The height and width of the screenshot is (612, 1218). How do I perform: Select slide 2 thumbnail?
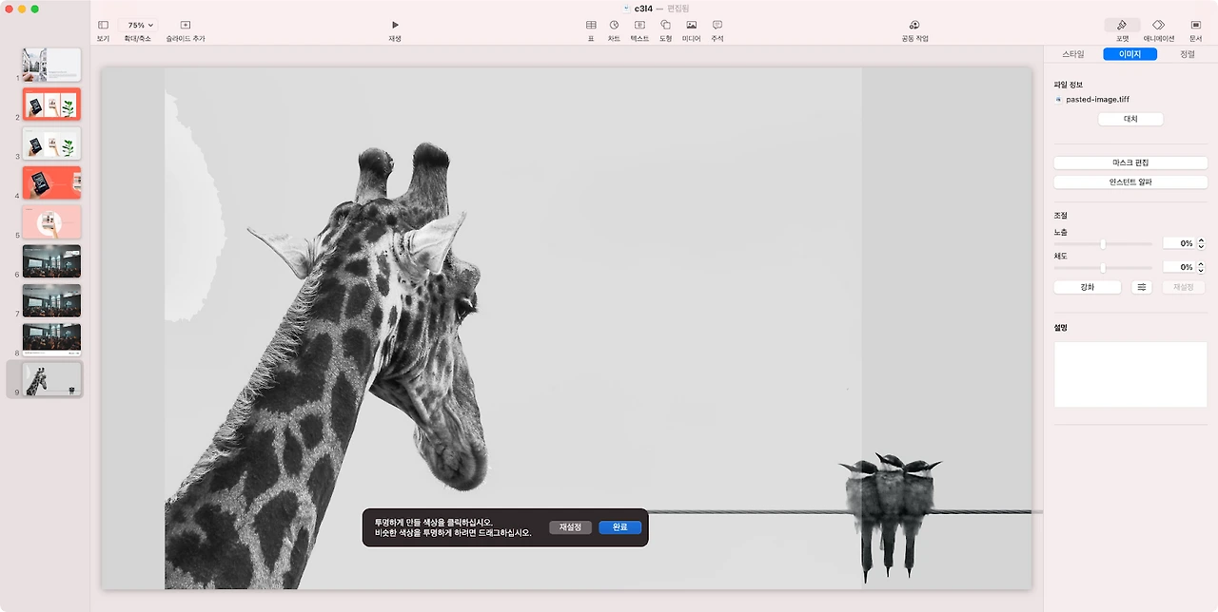tap(51, 104)
